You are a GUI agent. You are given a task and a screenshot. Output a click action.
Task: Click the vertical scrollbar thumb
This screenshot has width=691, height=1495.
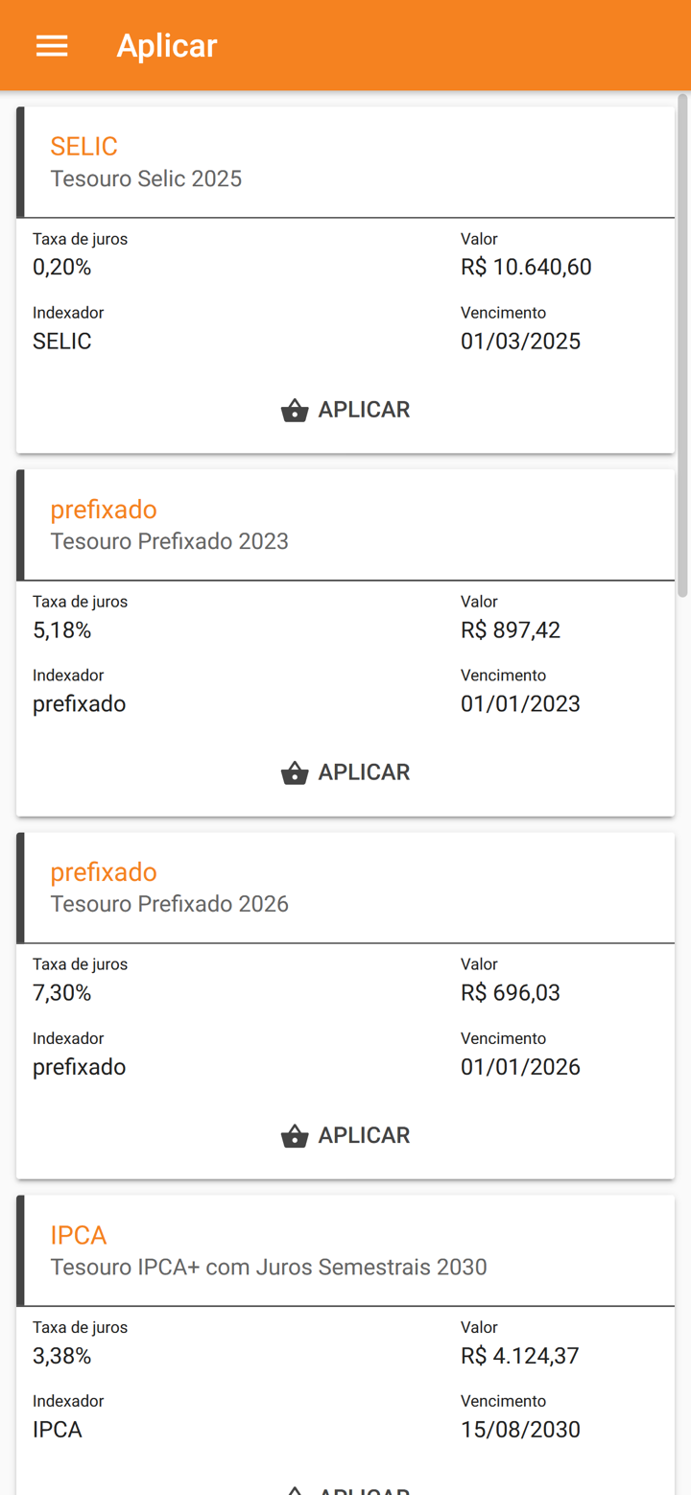[x=682, y=345]
